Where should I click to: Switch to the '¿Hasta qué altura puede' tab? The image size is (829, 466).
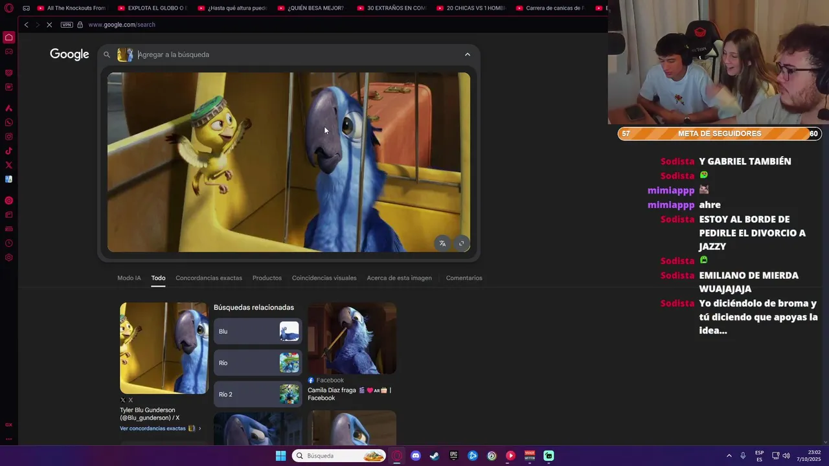coord(232,8)
